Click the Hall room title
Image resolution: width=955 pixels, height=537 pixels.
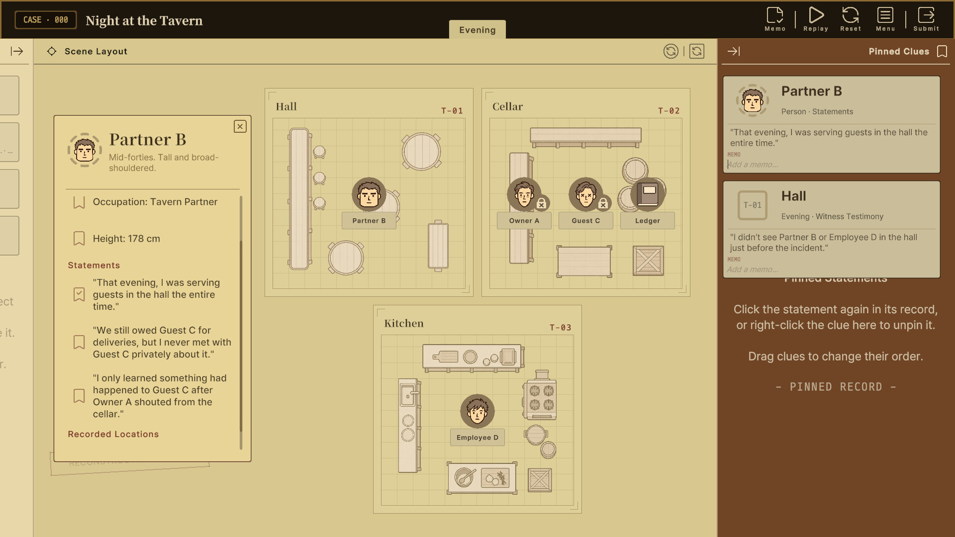[x=286, y=106]
